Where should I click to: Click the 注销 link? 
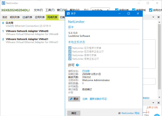pos(85,99)
